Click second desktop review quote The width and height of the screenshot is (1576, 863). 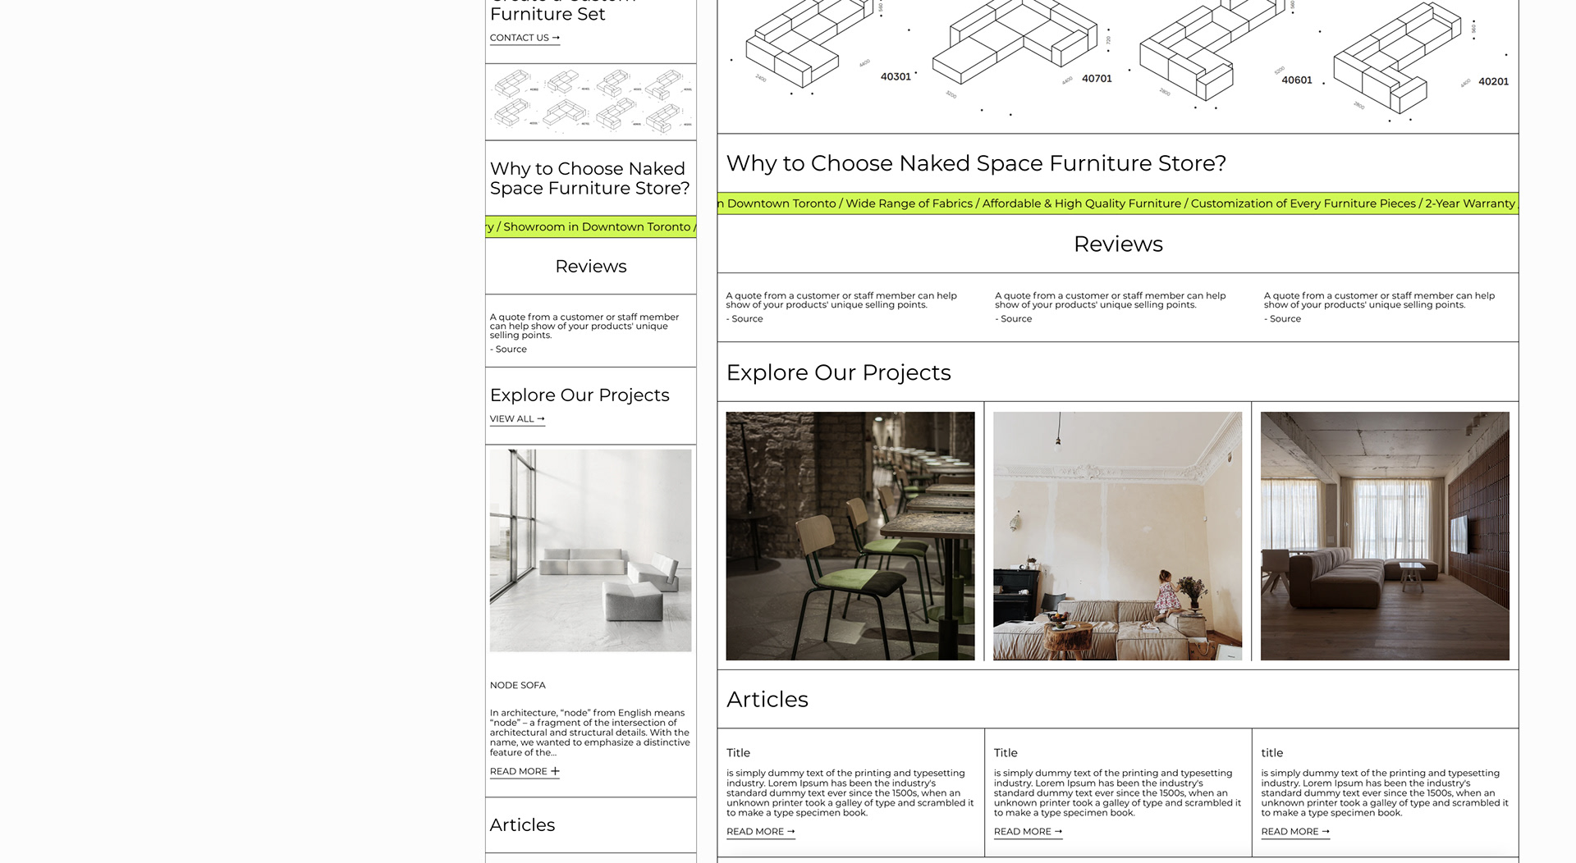[x=1111, y=300]
